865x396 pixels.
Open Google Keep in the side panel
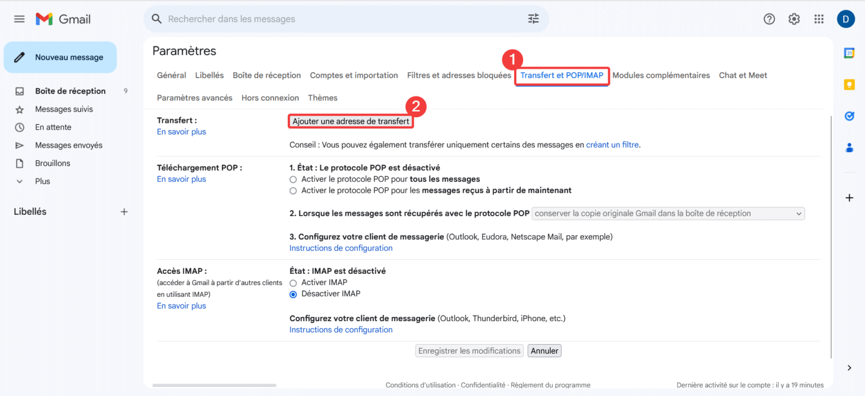849,84
